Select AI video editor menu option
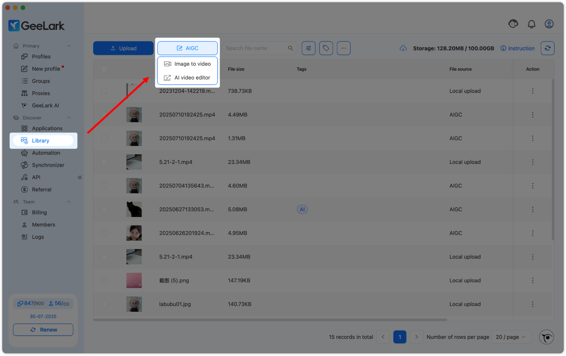566x356 pixels. point(187,78)
